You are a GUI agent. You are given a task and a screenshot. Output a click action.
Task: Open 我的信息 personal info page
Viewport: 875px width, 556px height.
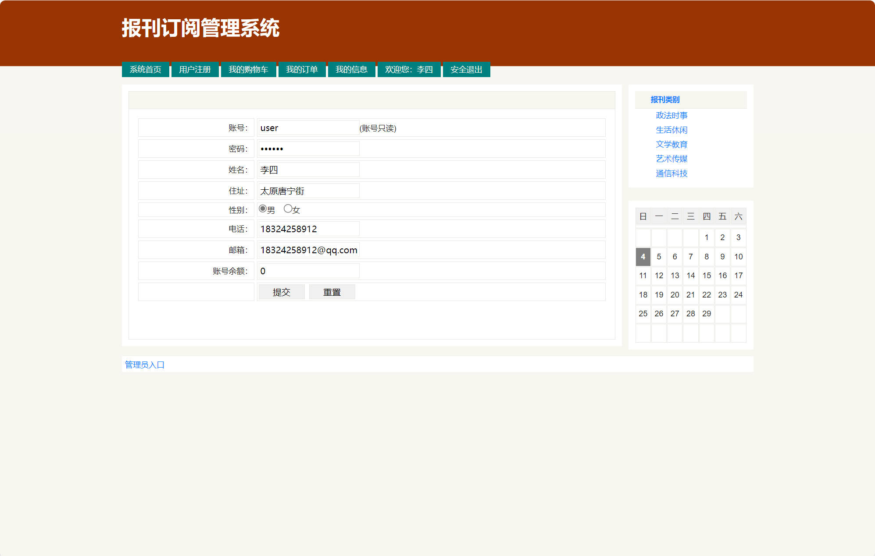[351, 69]
